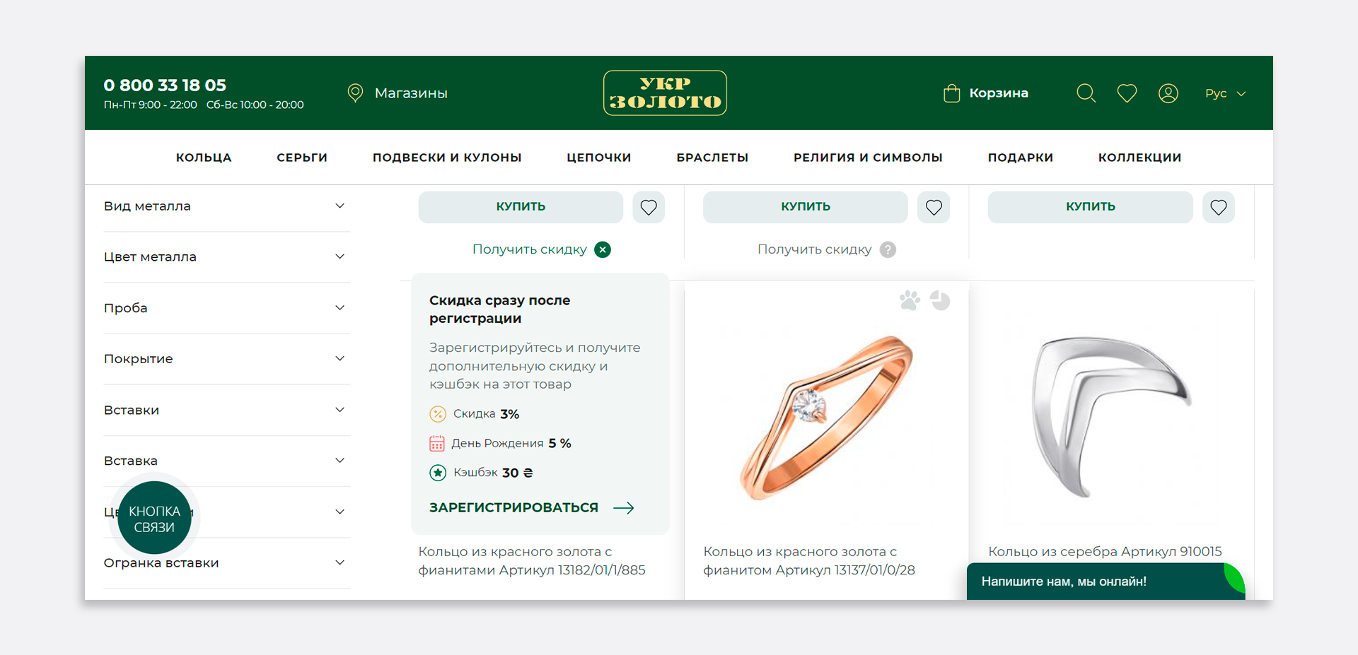The height and width of the screenshot is (655, 1358).
Task: Click question mark icon beside Получить скидку
Action: coord(888,249)
